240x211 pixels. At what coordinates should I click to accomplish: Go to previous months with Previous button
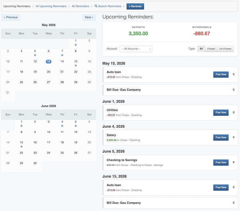(11, 17)
